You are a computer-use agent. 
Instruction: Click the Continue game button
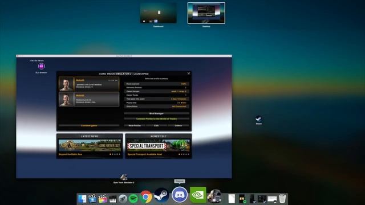[x=89, y=125]
